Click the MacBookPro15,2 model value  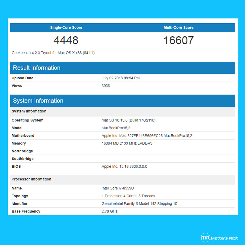point(117,128)
